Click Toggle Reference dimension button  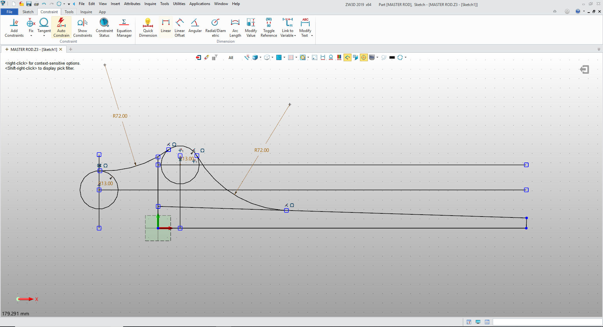point(269,28)
